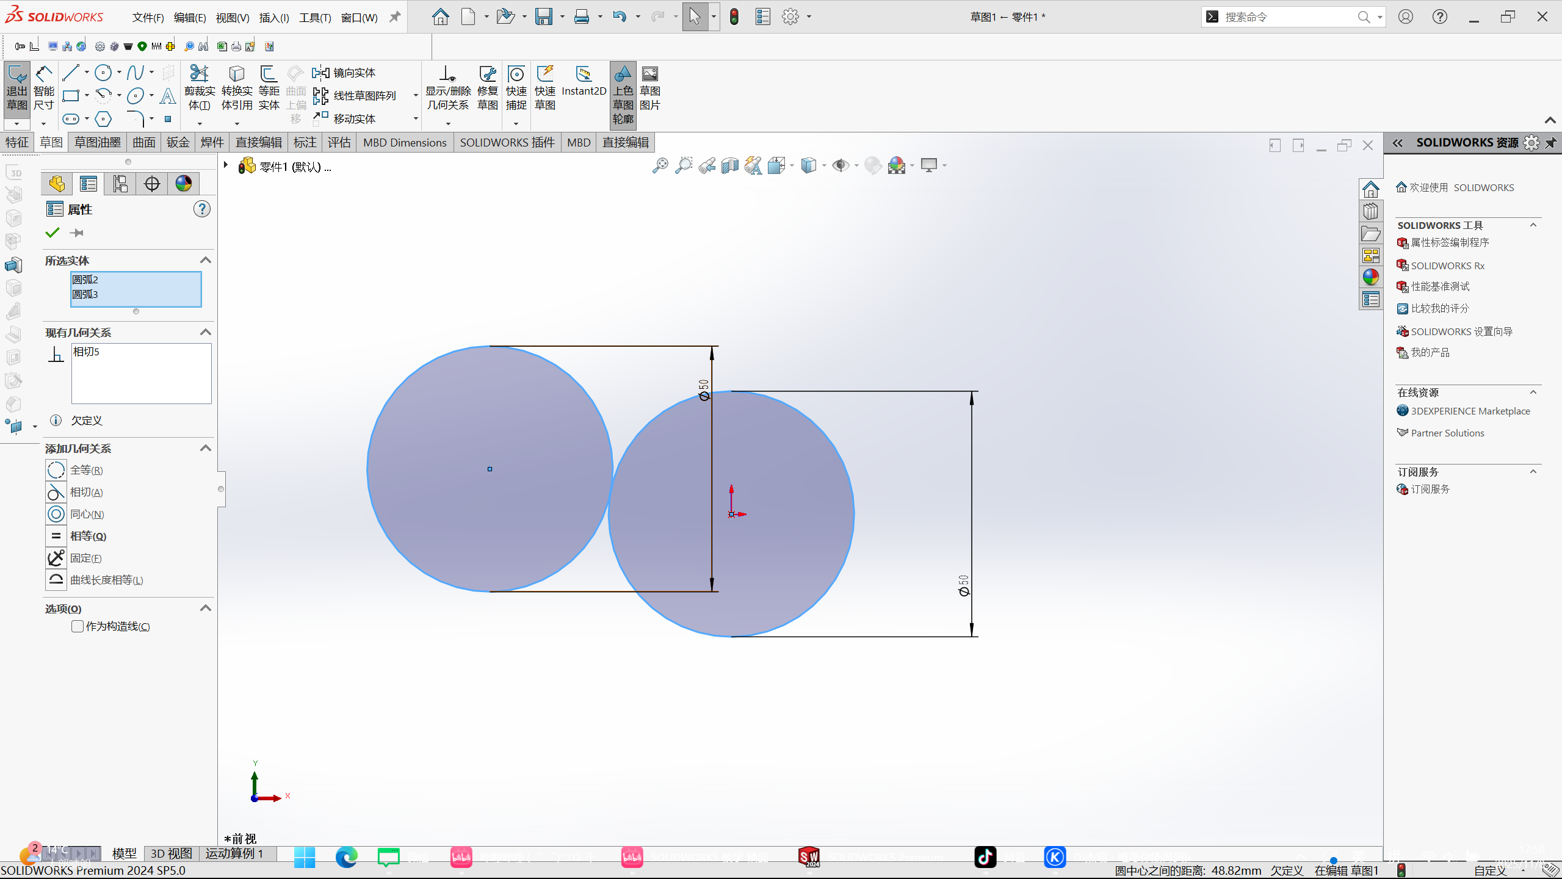The width and height of the screenshot is (1562, 879).
Task: Click the Mirror Entities (镜向实体) icon
Action: (320, 73)
